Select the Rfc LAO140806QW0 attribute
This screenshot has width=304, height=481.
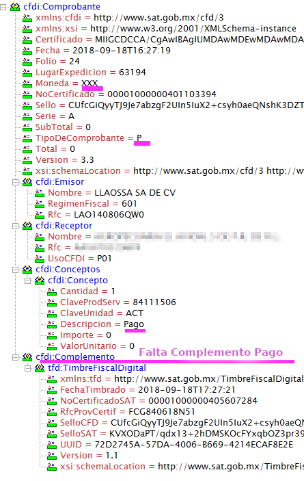pyautogui.click(x=96, y=215)
